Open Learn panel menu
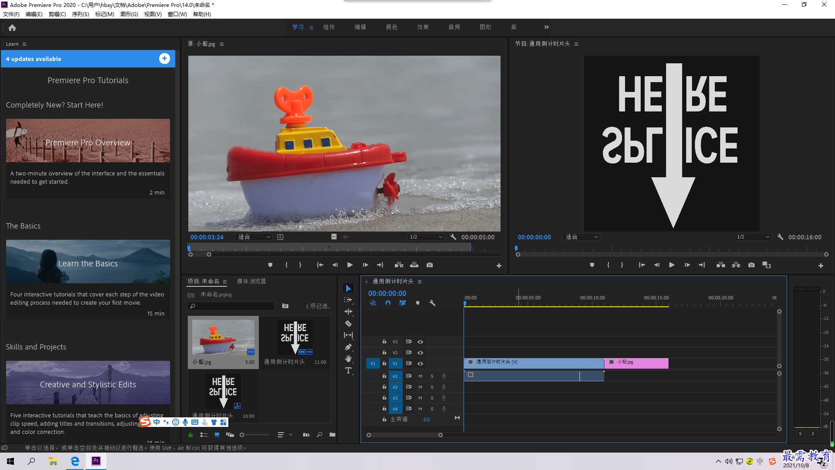The height and width of the screenshot is (470, 835). (x=24, y=44)
